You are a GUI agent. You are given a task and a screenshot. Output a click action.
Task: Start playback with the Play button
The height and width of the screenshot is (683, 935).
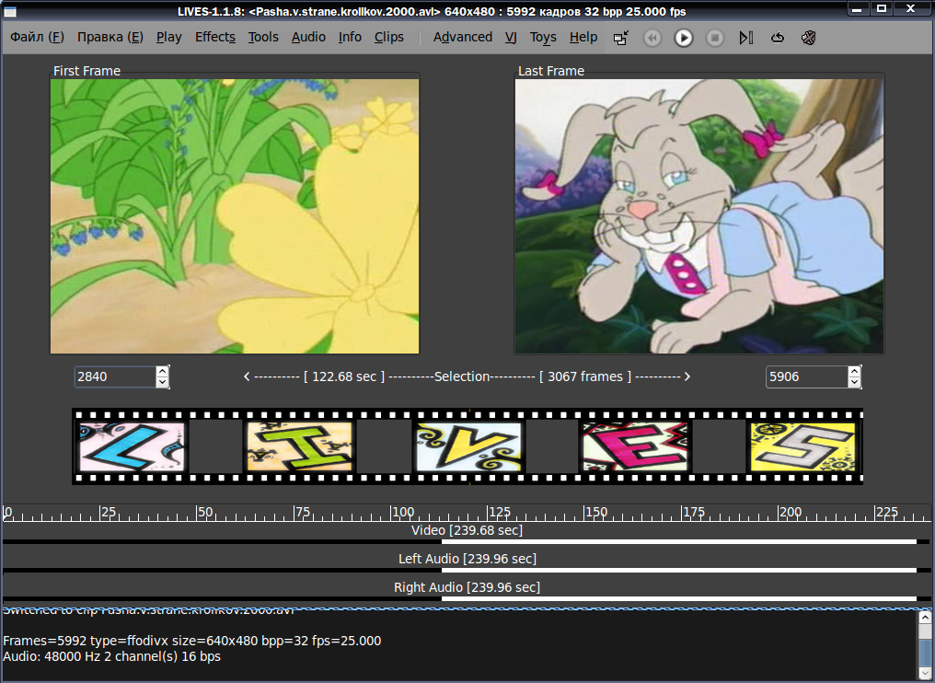click(x=684, y=38)
